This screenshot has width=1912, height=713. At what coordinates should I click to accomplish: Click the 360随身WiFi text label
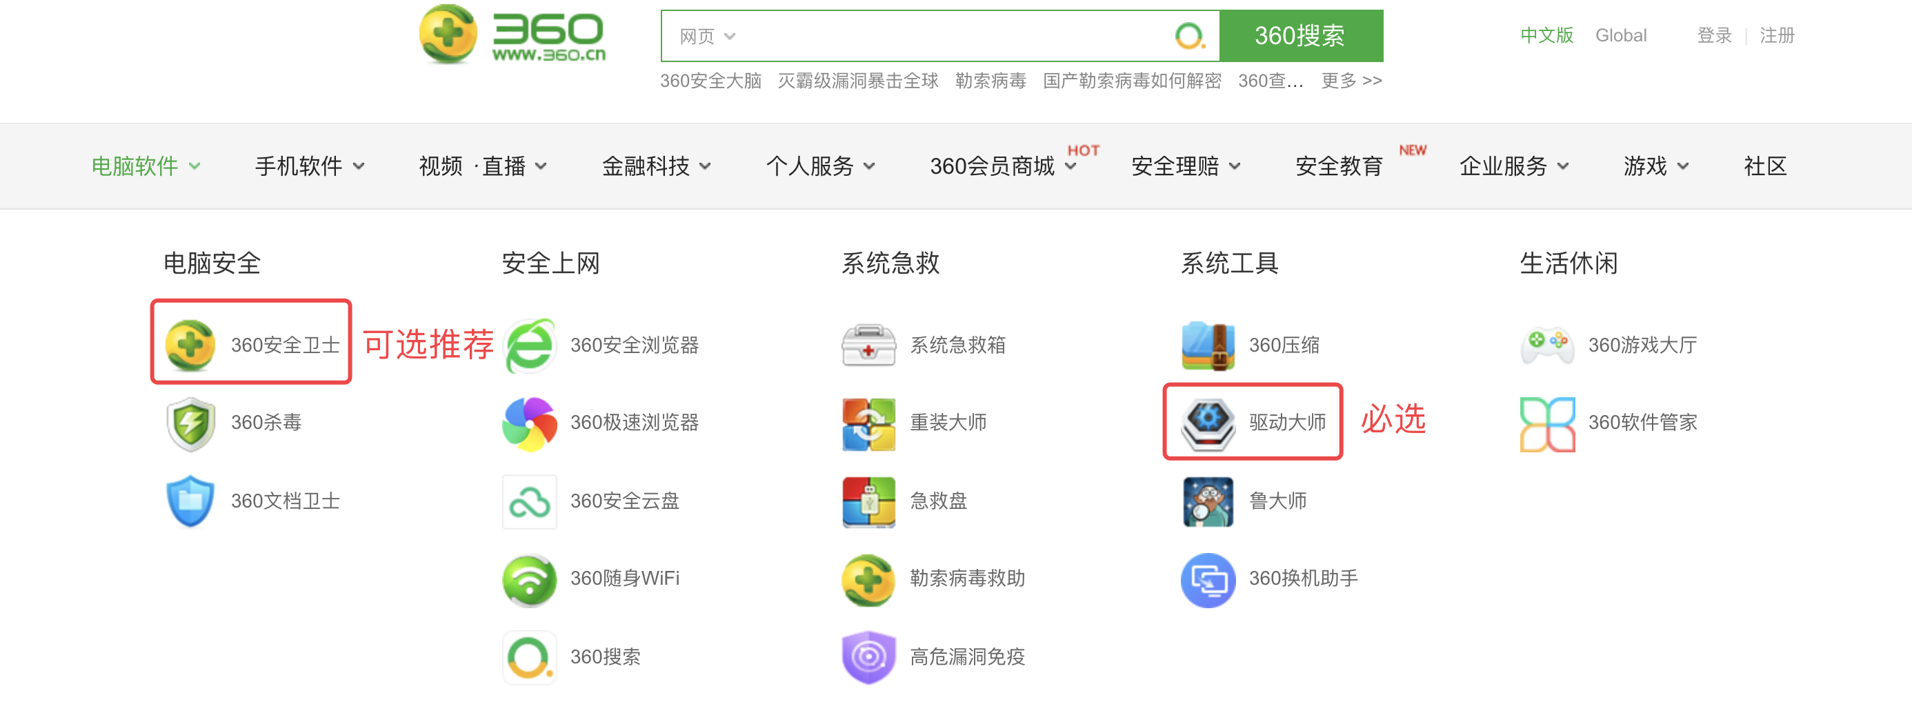(624, 579)
